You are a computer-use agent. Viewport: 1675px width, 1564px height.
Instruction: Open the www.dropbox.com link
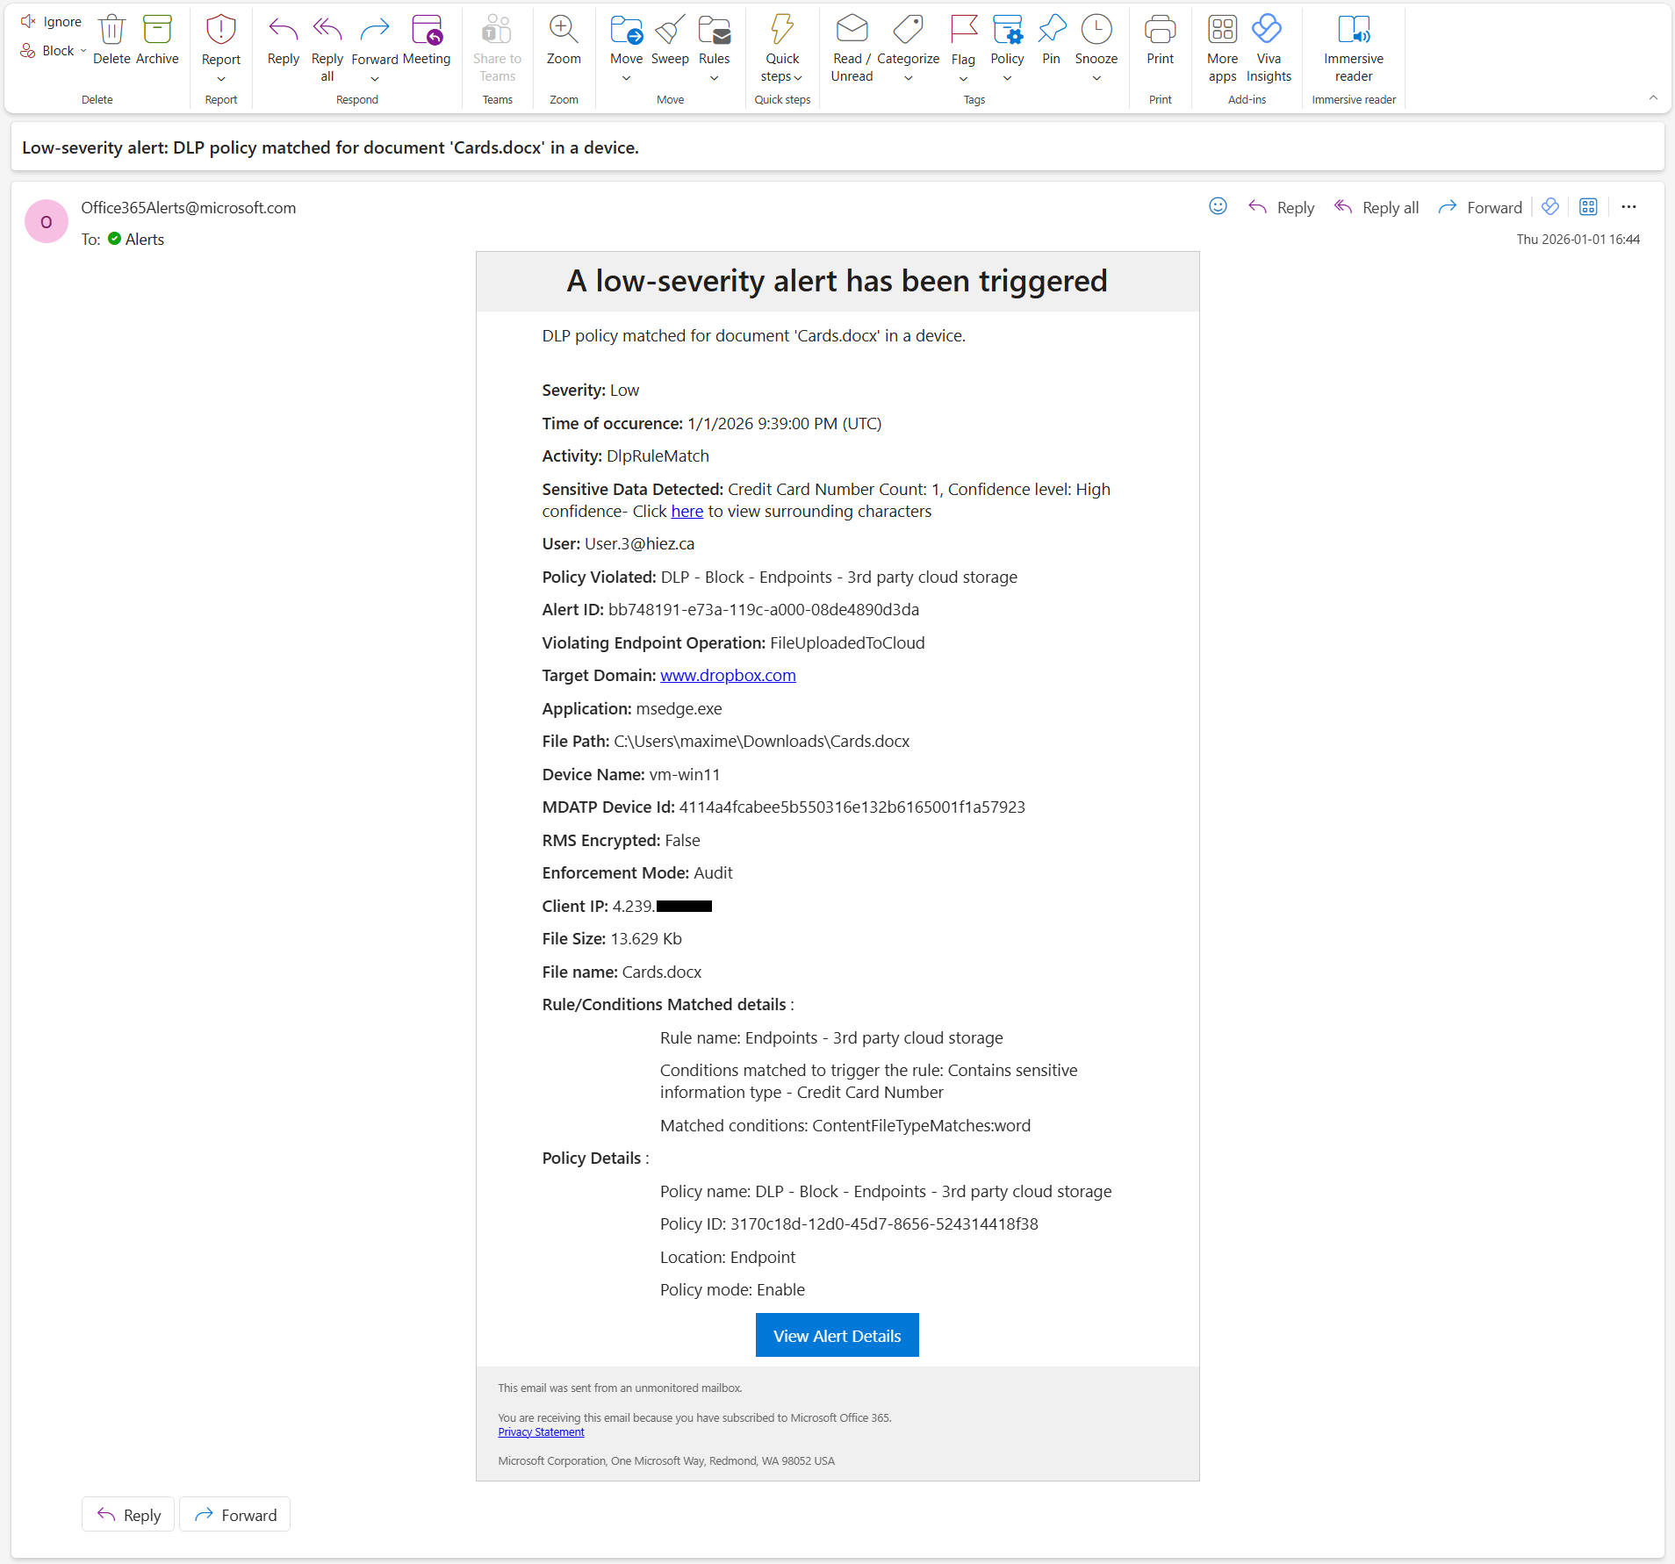tap(728, 675)
